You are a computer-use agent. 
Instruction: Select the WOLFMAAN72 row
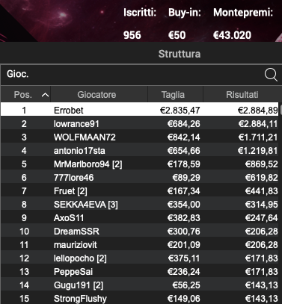(x=140, y=137)
